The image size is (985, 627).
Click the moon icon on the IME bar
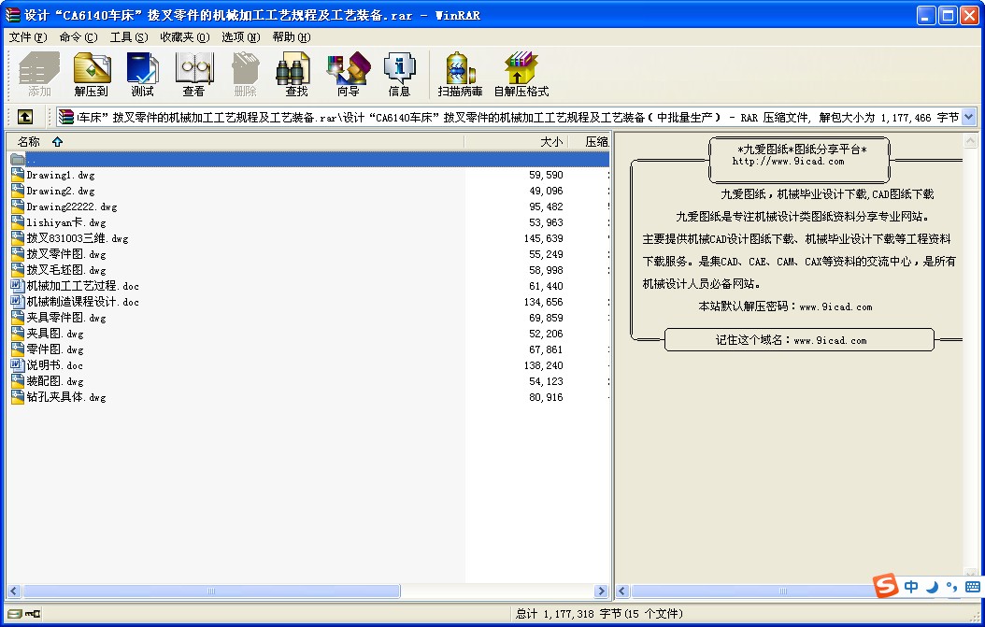(933, 587)
